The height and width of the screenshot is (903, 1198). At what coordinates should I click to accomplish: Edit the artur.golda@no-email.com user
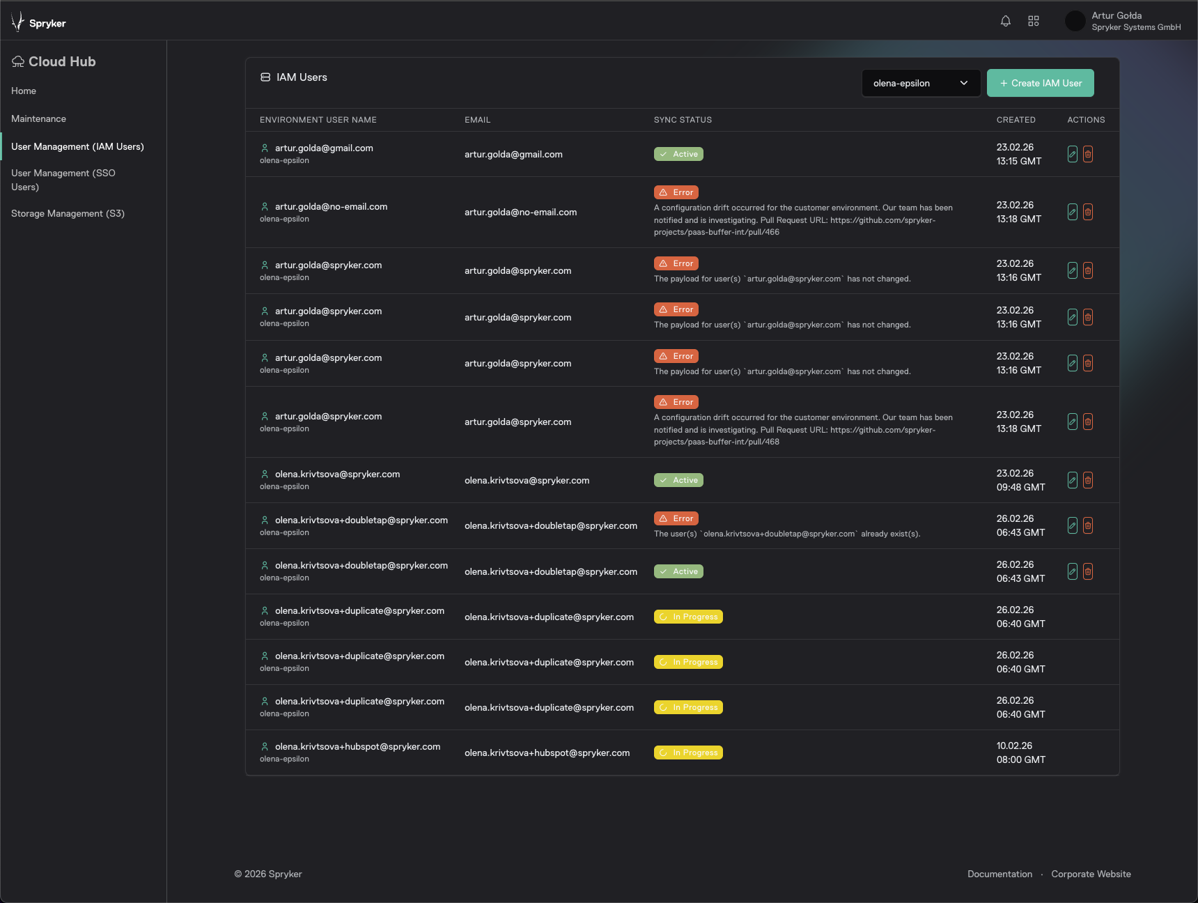click(x=1073, y=212)
